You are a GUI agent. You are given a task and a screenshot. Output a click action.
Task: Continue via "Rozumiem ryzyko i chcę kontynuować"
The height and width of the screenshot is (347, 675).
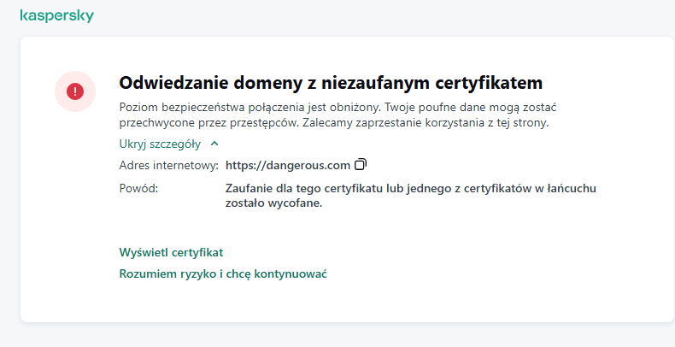224,273
